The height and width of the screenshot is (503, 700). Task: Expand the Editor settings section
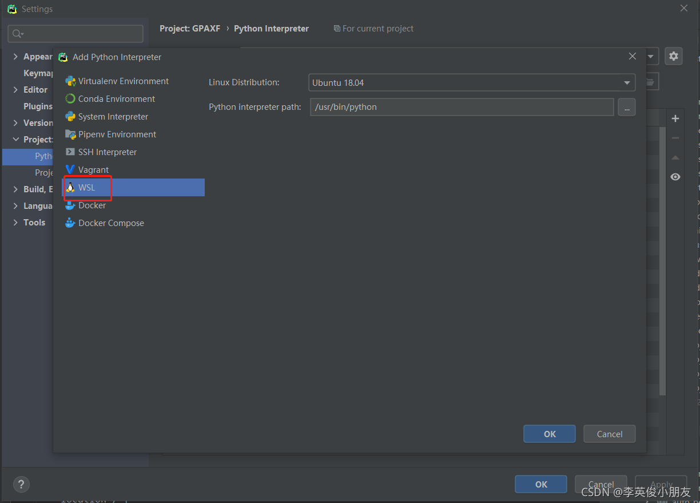coord(15,90)
